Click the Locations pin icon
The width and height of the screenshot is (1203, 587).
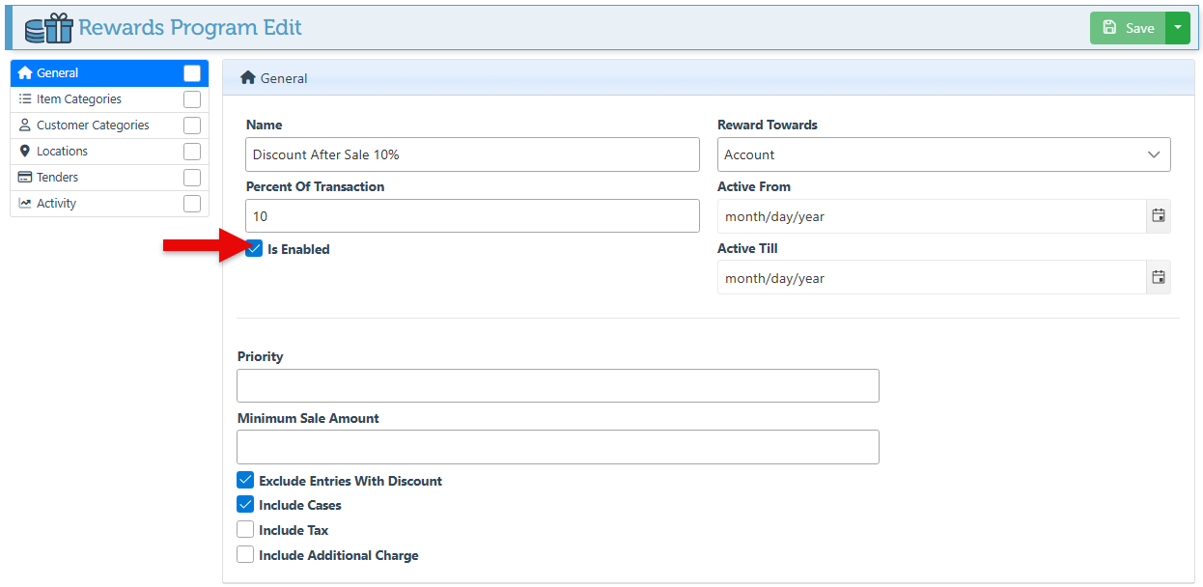pos(25,152)
